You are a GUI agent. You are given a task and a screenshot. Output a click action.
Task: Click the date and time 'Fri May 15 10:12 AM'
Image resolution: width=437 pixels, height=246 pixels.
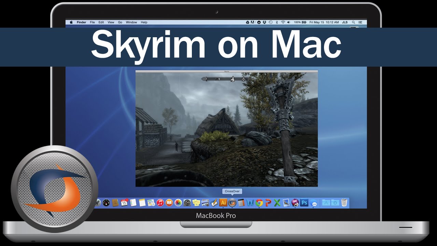point(324,22)
